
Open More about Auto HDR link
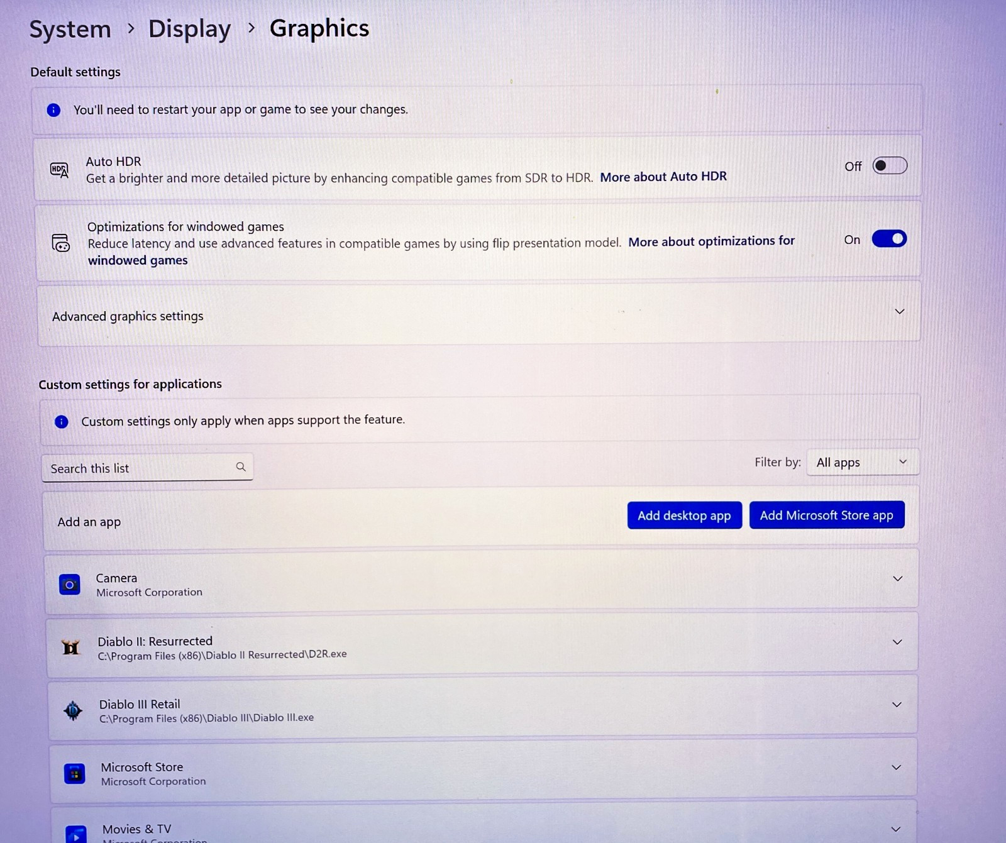click(x=663, y=177)
